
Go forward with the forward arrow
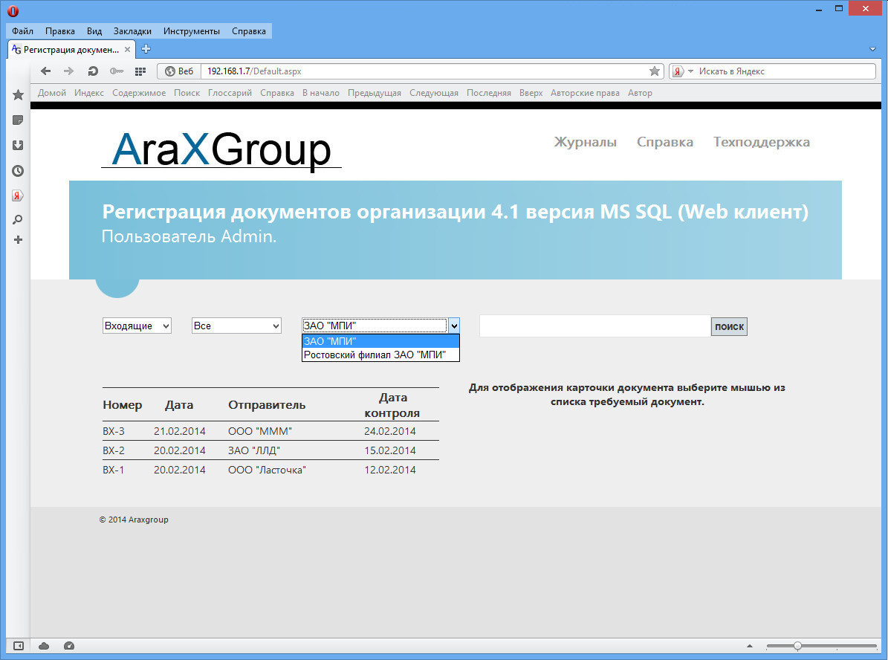click(x=68, y=71)
